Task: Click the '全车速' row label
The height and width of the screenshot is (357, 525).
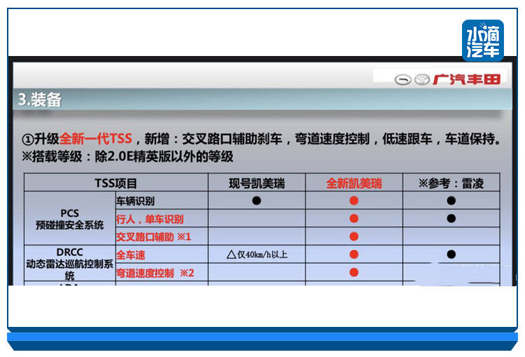Action: pos(131,255)
